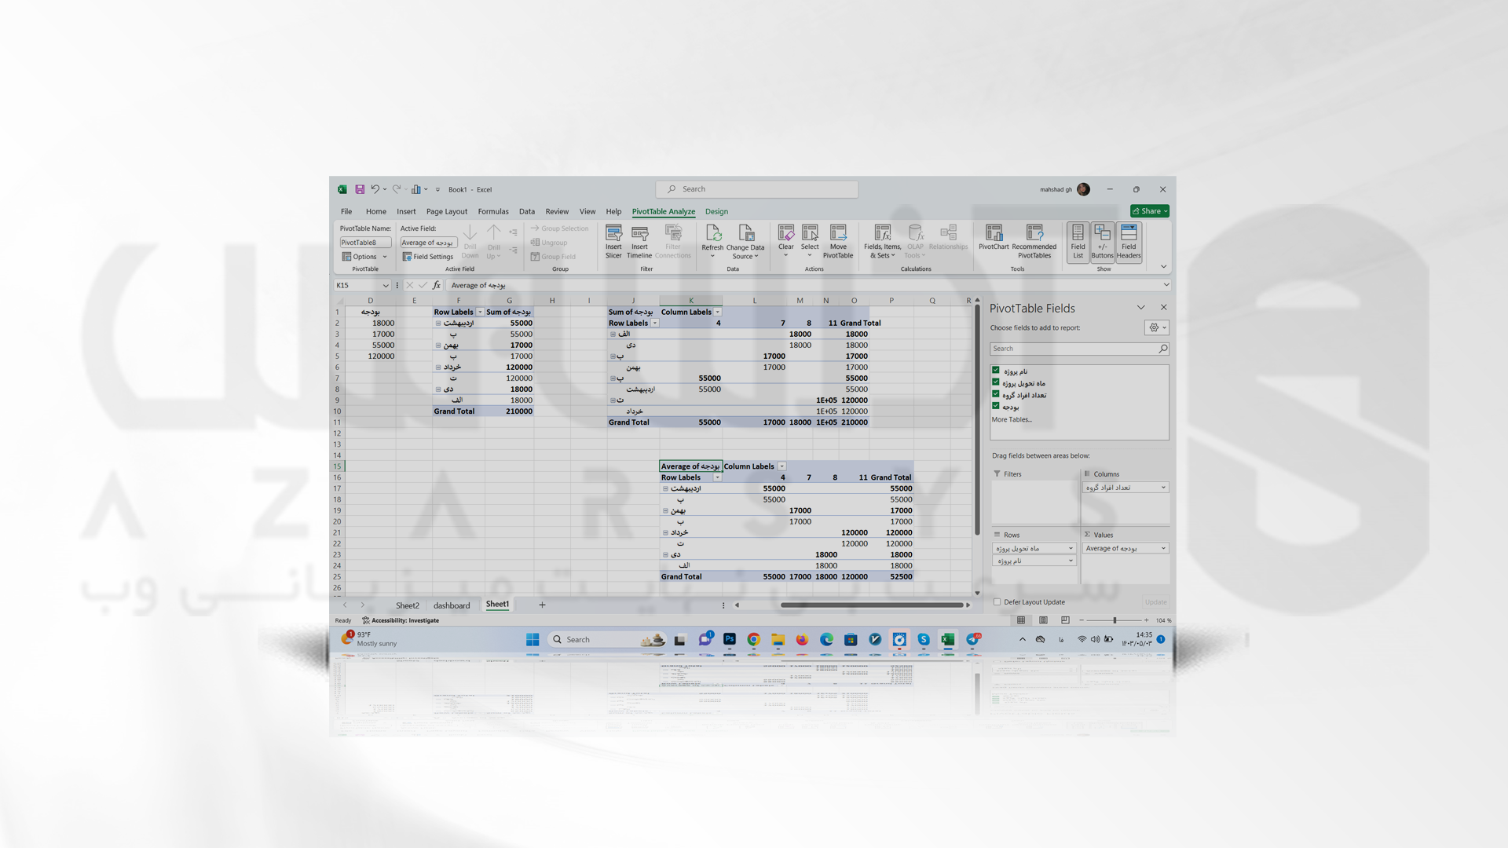
Task: Click the Update button for Defer Layout
Action: coord(1154,601)
